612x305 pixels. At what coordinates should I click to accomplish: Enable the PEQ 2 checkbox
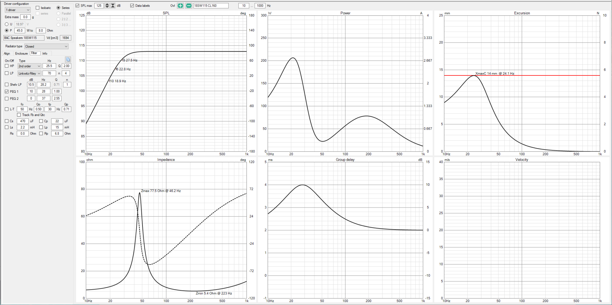(x=7, y=98)
